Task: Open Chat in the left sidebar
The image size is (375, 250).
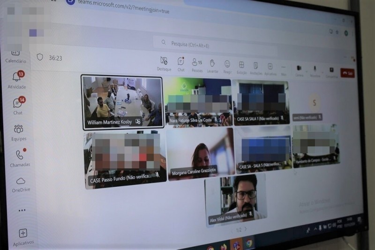Action: tap(18, 106)
